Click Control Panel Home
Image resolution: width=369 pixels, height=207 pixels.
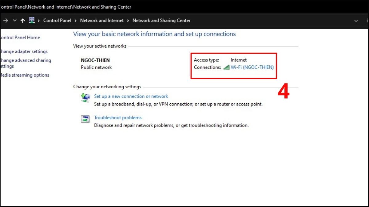coord(20,37)
